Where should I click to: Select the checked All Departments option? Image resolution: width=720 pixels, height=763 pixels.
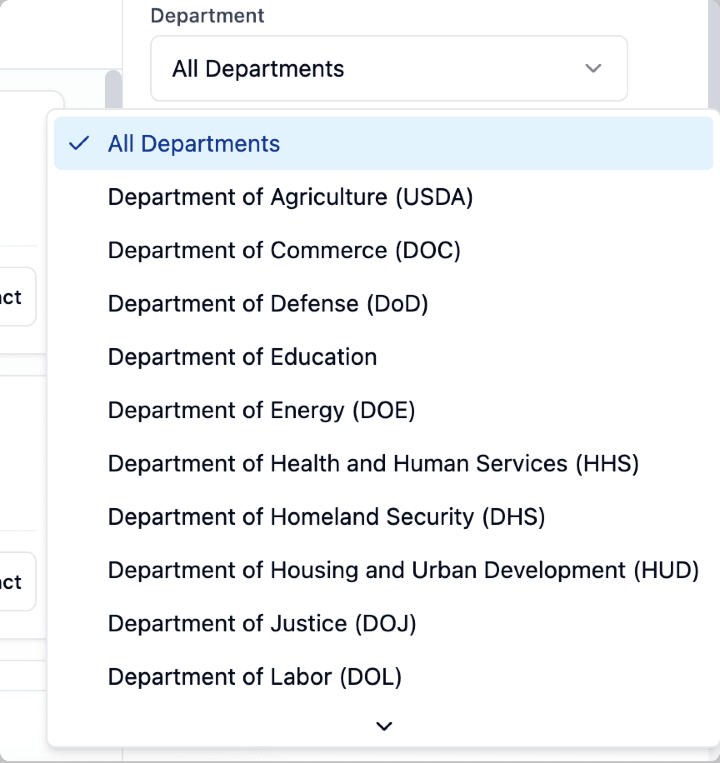tap(194, 144)
